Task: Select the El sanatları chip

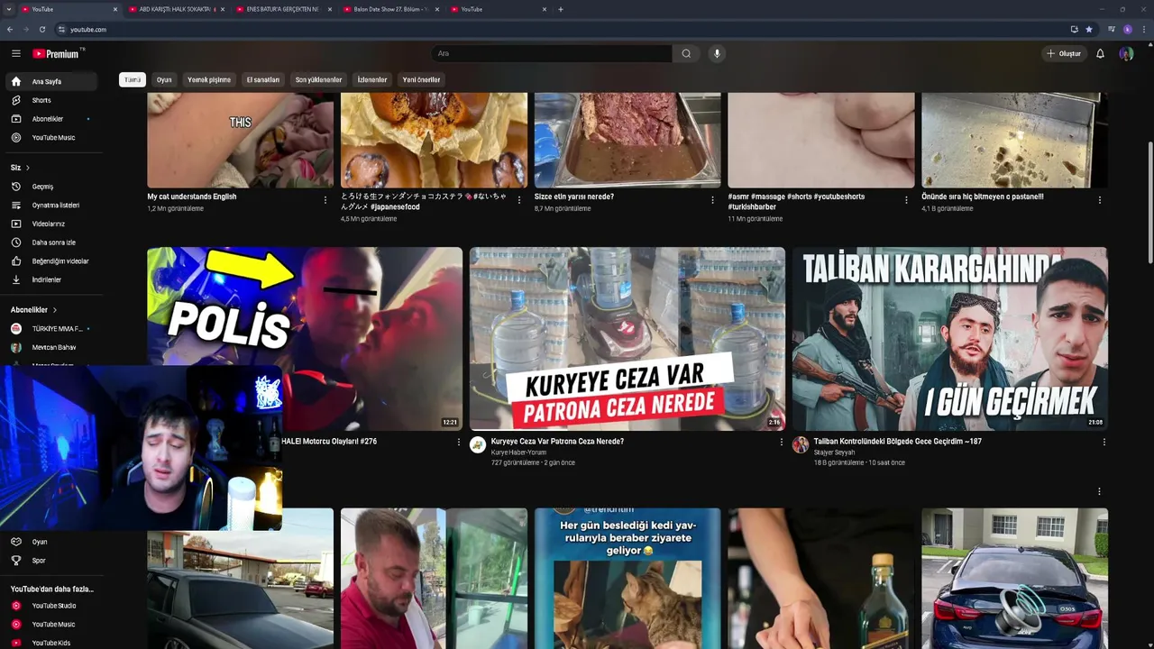Action: pyautogui.click(x=263, y=79)
